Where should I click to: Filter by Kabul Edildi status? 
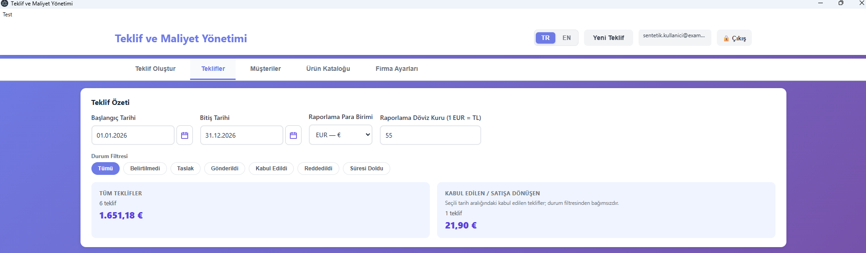point(271,169)
